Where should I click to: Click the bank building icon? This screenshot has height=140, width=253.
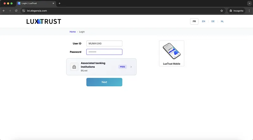point(74,67)
